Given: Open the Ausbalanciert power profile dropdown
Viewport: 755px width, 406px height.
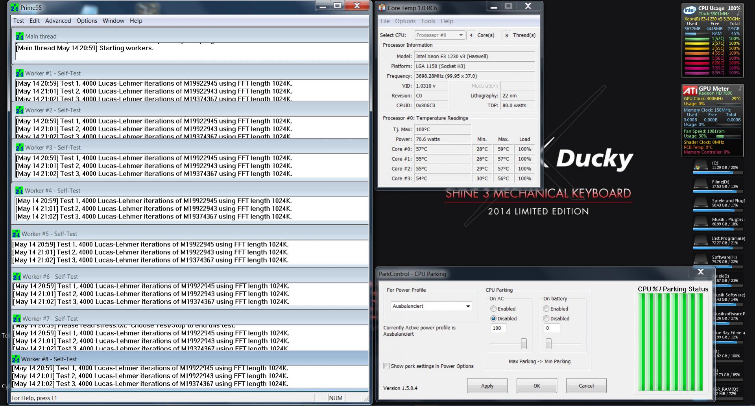Looking at the screenshot, I should (x=431, y=306).
